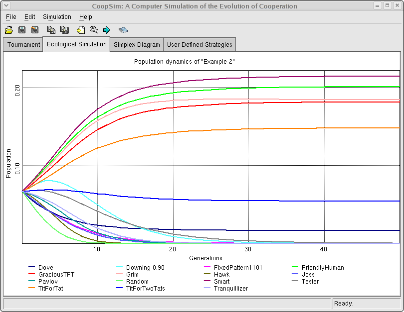Click the TitForTat legend entry
The height and width of the screenshot is (312, 404).
50,289
